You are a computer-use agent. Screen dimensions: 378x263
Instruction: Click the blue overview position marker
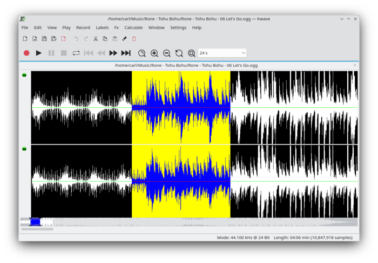click(x=35, y=222)
